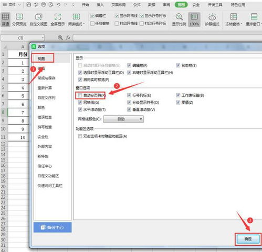Click the print preview icon

tap(51, 5)
